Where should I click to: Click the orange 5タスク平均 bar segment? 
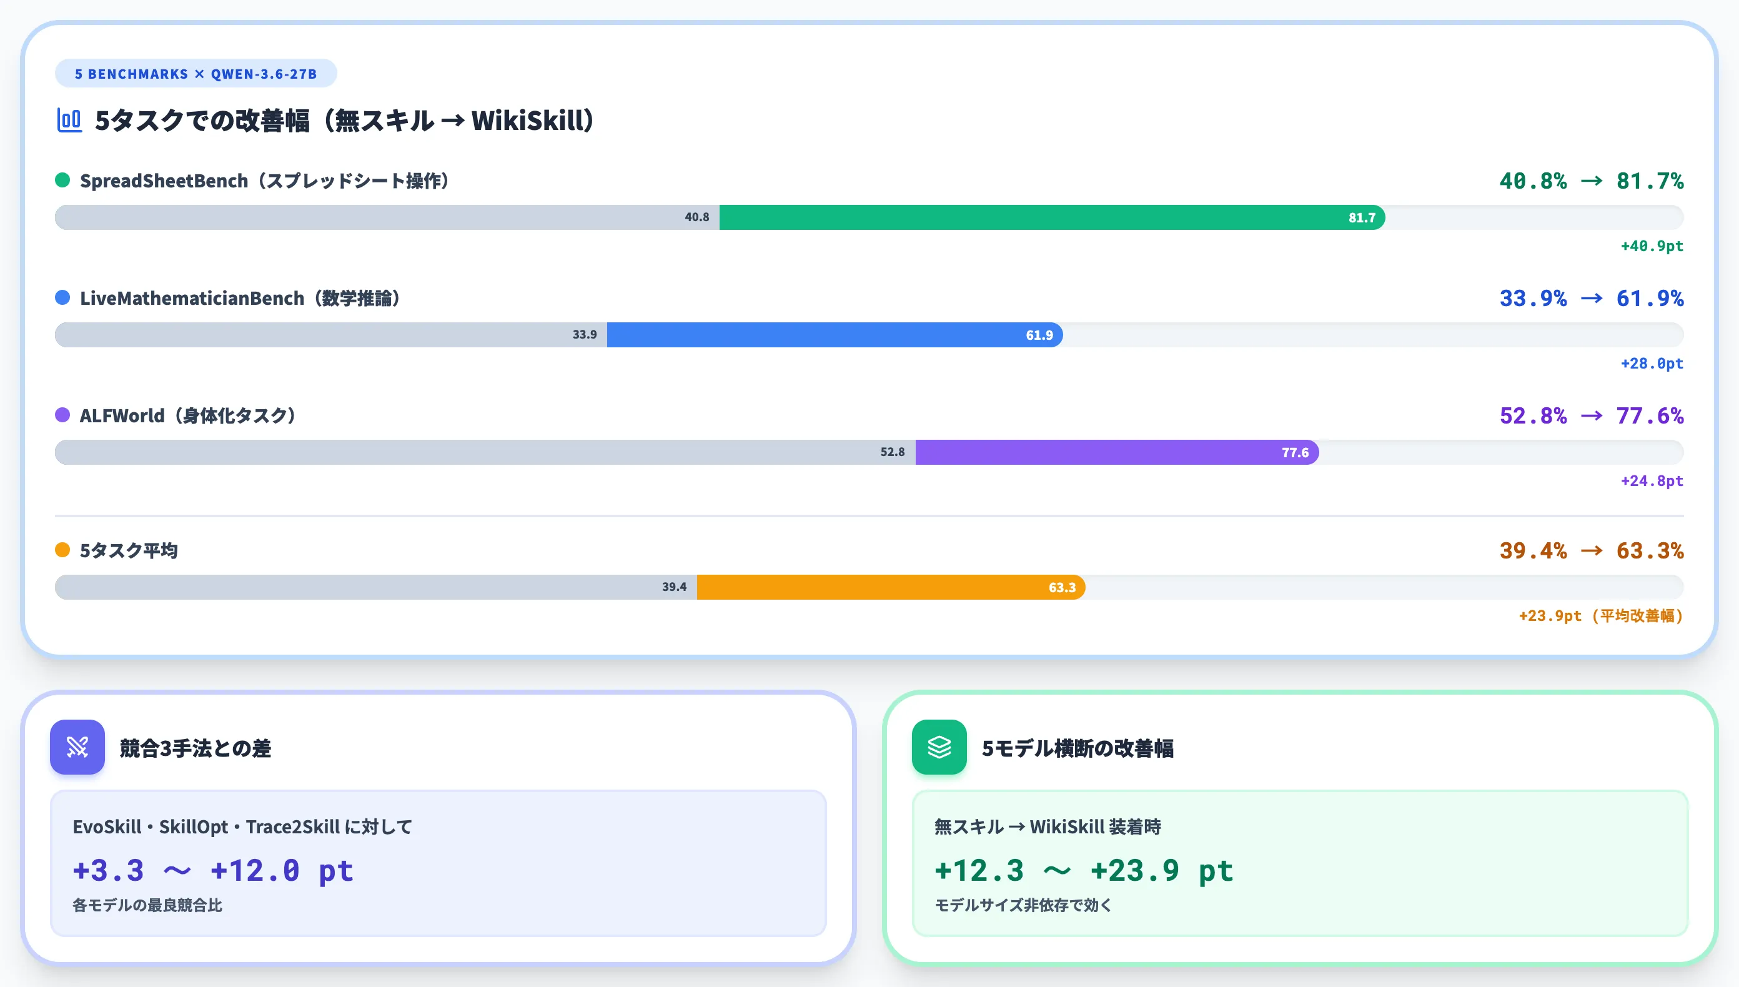pyautogui.click(x=891, y=587)
